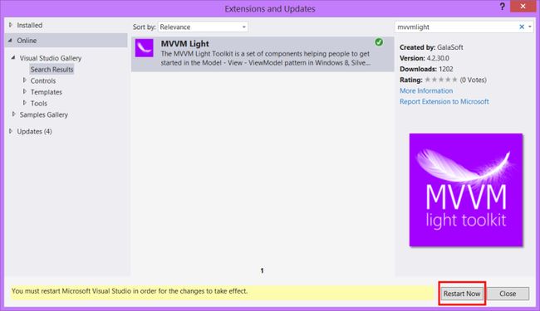Select the Installed category

pos(30,25)
